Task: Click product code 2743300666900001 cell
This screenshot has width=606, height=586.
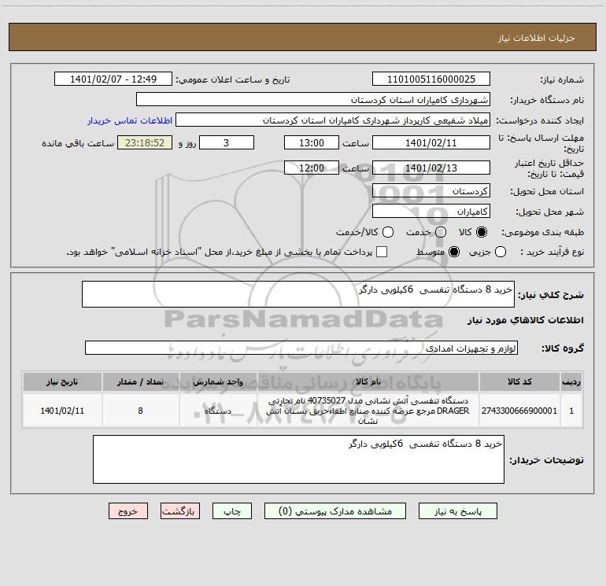Action: (x=519, y=411)
